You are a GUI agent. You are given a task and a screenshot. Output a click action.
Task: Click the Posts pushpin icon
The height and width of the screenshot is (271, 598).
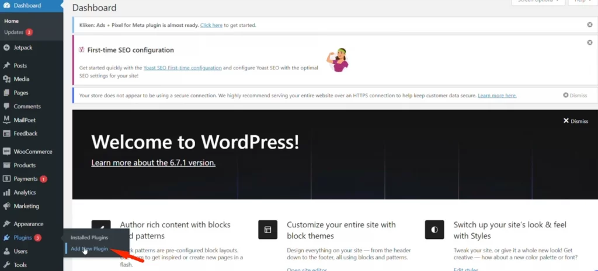click(6, 65)
